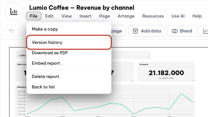
Task: Open the Edit menu
Action: point(49,16)
